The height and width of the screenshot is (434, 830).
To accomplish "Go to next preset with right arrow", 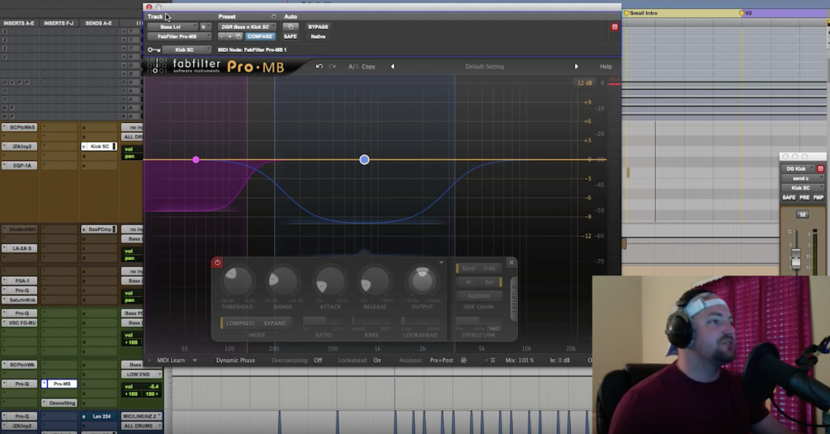I will tap(576, 66).
